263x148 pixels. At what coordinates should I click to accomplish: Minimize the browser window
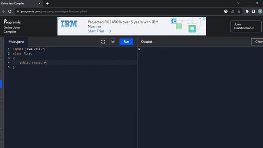(247, 3)
